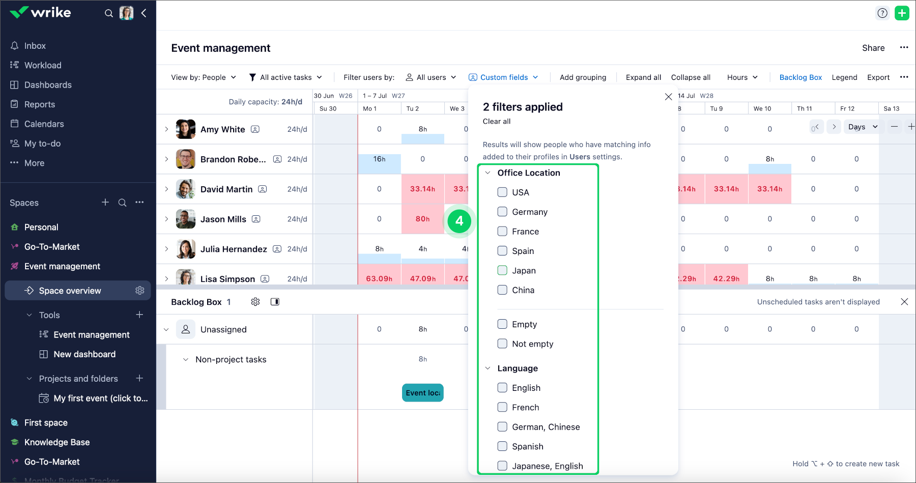
Task: Click the teal Event location task bar
Action: tap(422, 393)
